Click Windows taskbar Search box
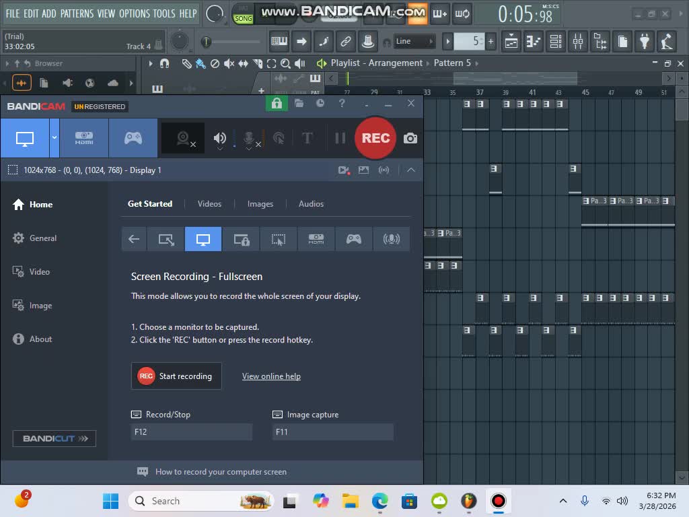 (x=201, y=501)
